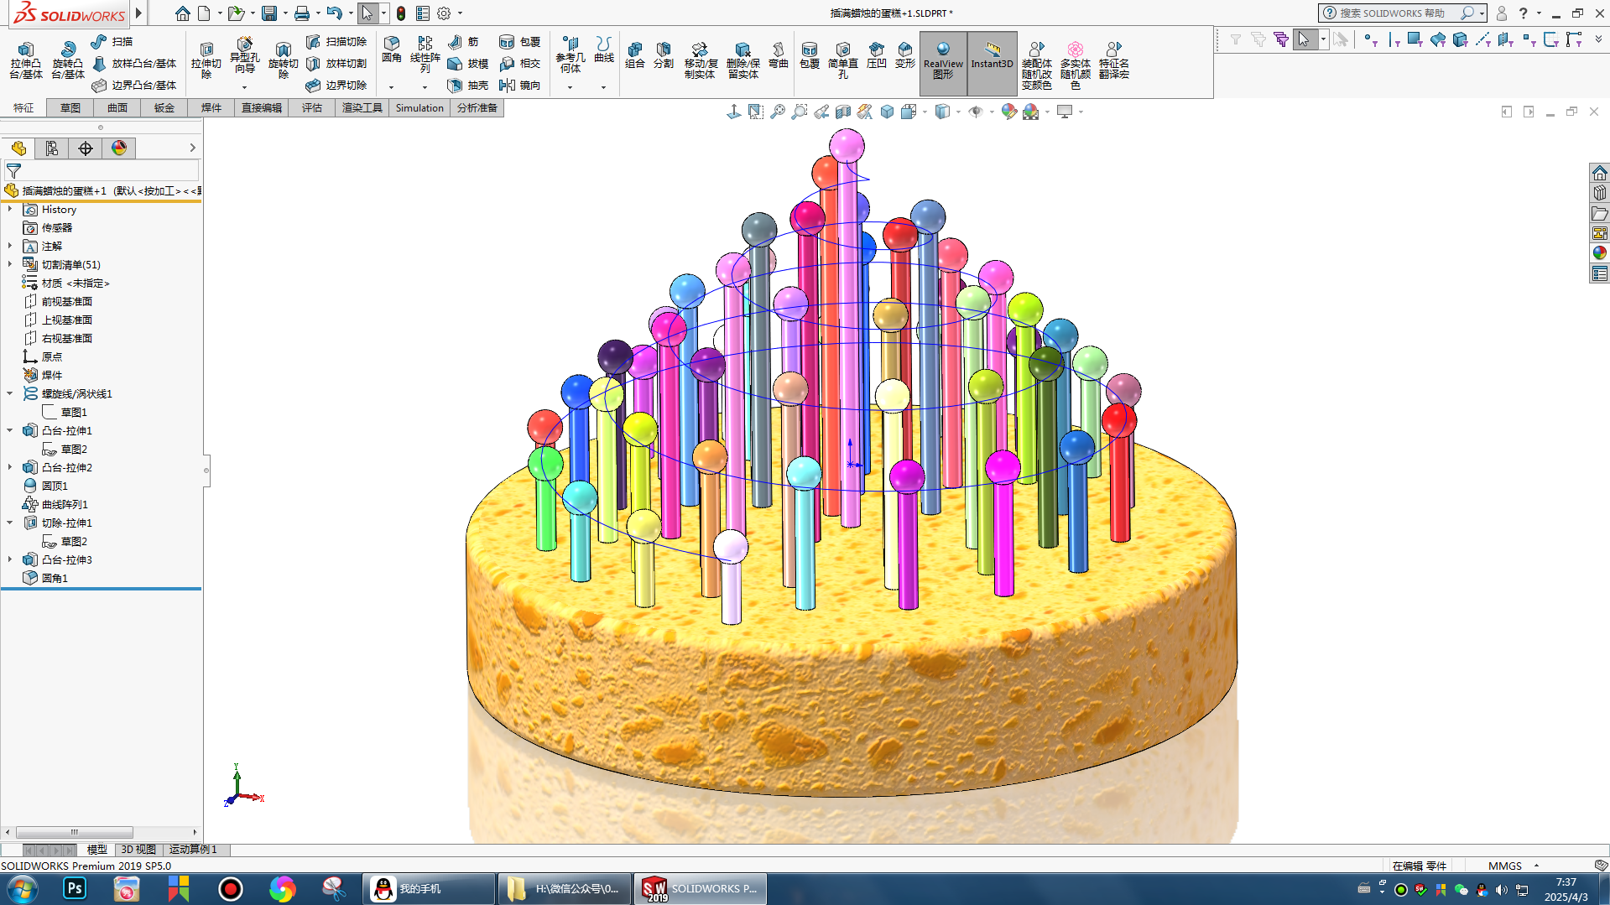The image size is (1610, 905).
Task: Collapse the 螺旋线/涡状线1 feature node
Action: 10,393
